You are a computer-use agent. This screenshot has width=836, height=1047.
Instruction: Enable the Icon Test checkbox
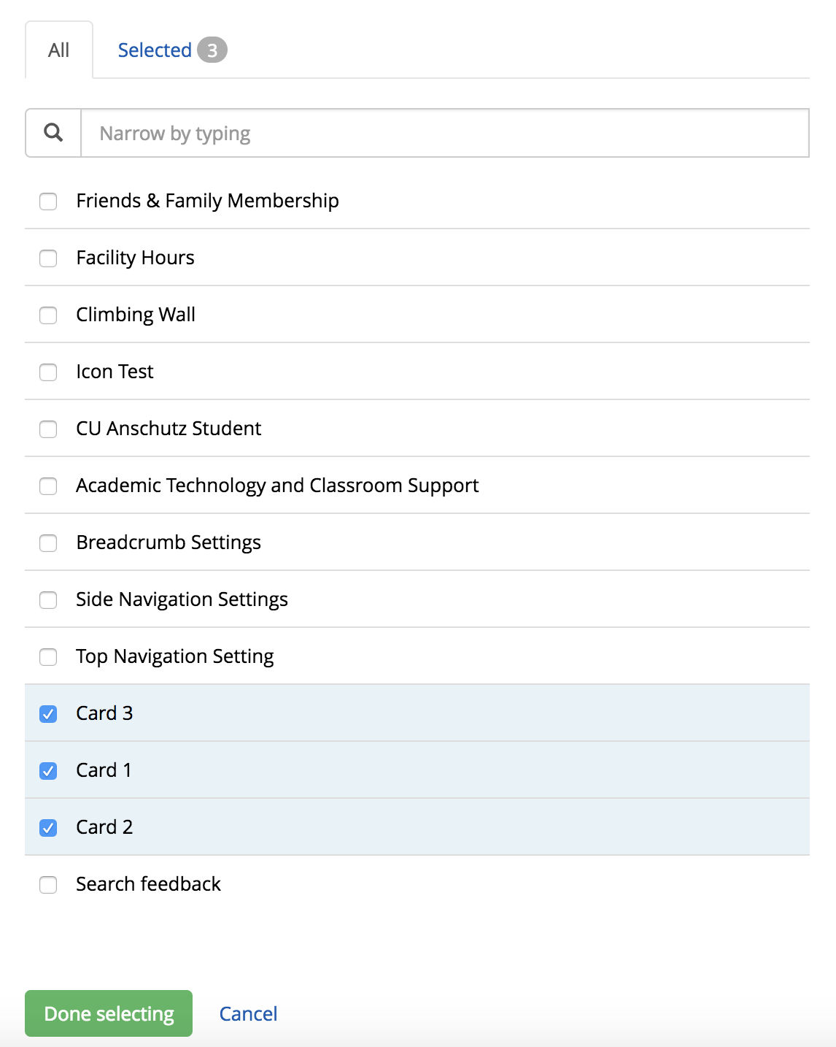(x=48, y=372)
